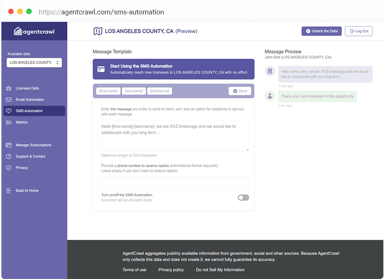Open the Terms of use link
385x279 pixels.
pyautogui.click(x=134, y=270)
